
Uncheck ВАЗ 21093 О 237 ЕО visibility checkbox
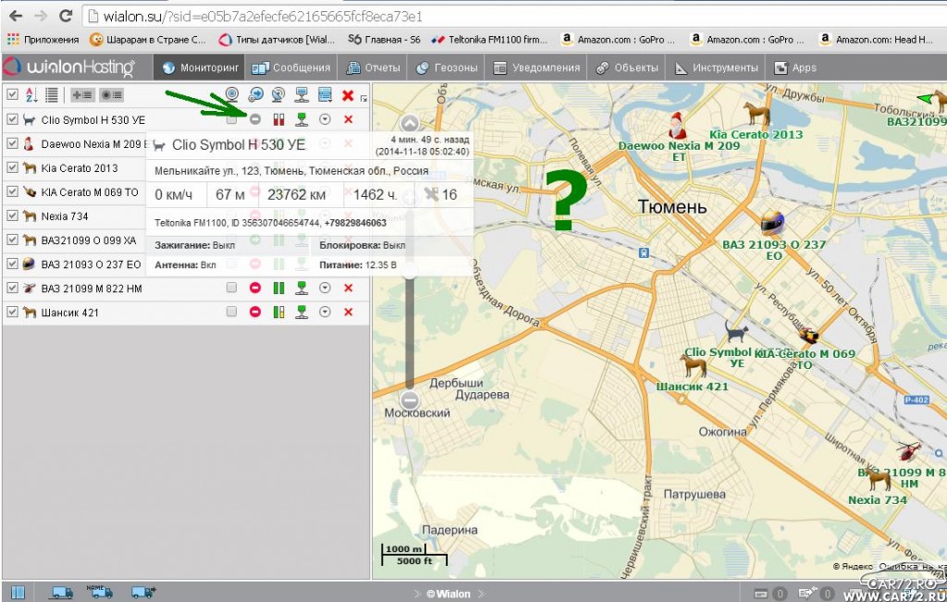tap(12, 264)
